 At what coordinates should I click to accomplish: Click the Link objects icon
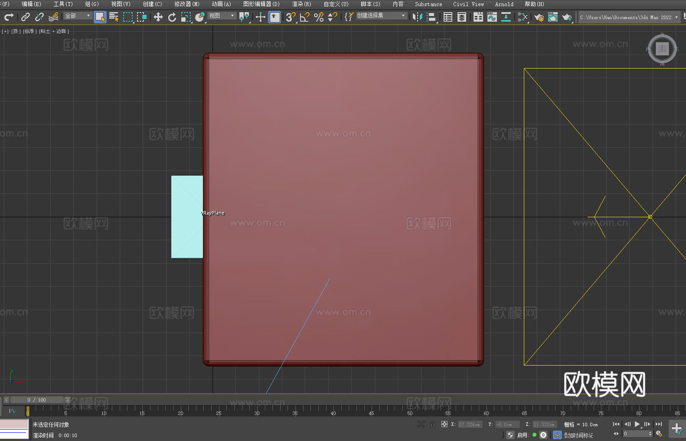click(26, 17)
